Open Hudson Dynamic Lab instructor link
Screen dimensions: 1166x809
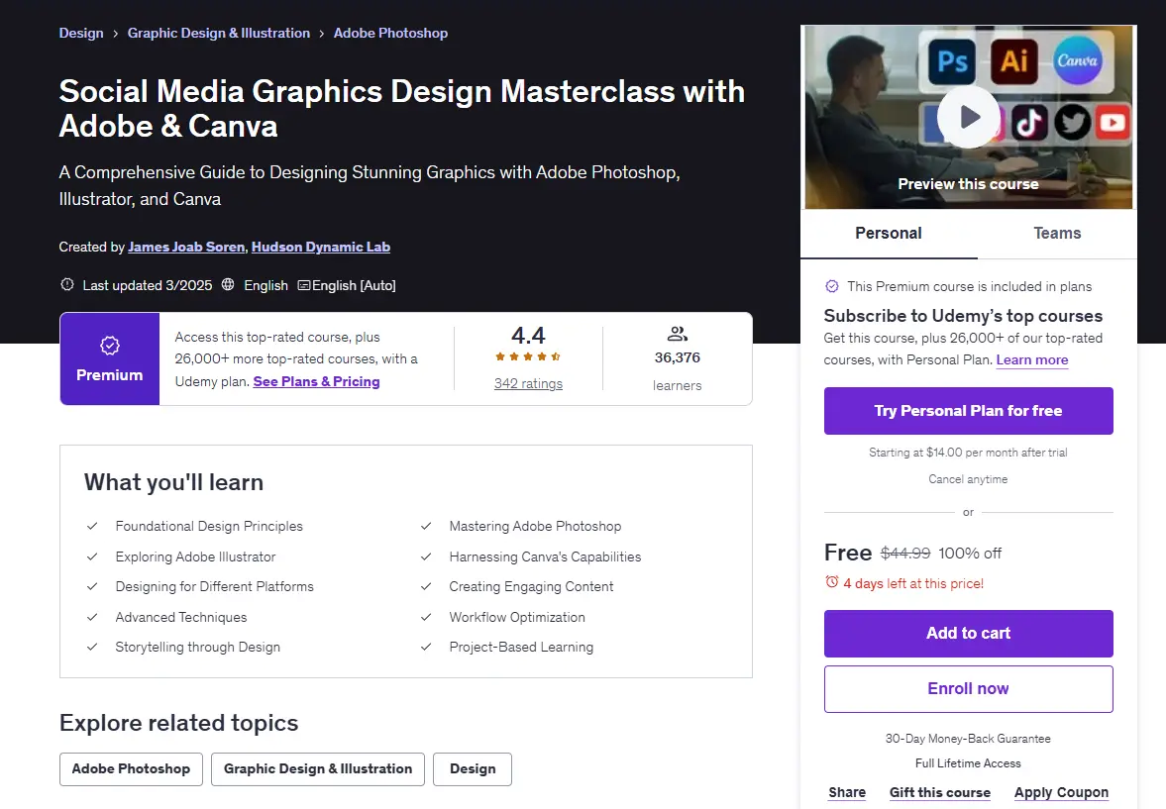tap(321, 247)
